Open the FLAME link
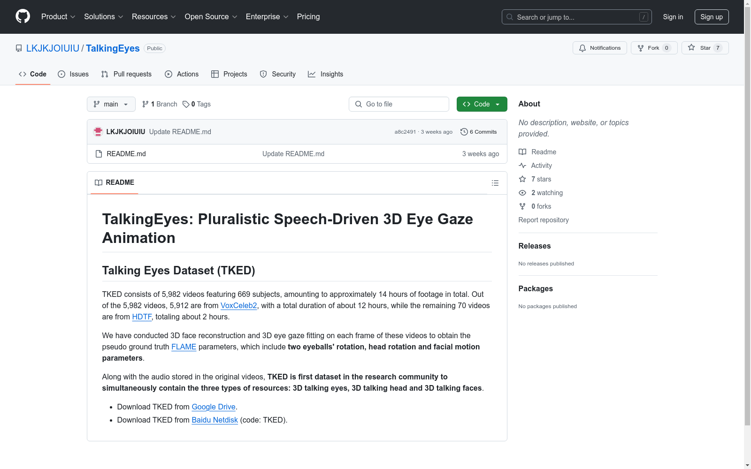The image size is (751, 469). [184, 347]
